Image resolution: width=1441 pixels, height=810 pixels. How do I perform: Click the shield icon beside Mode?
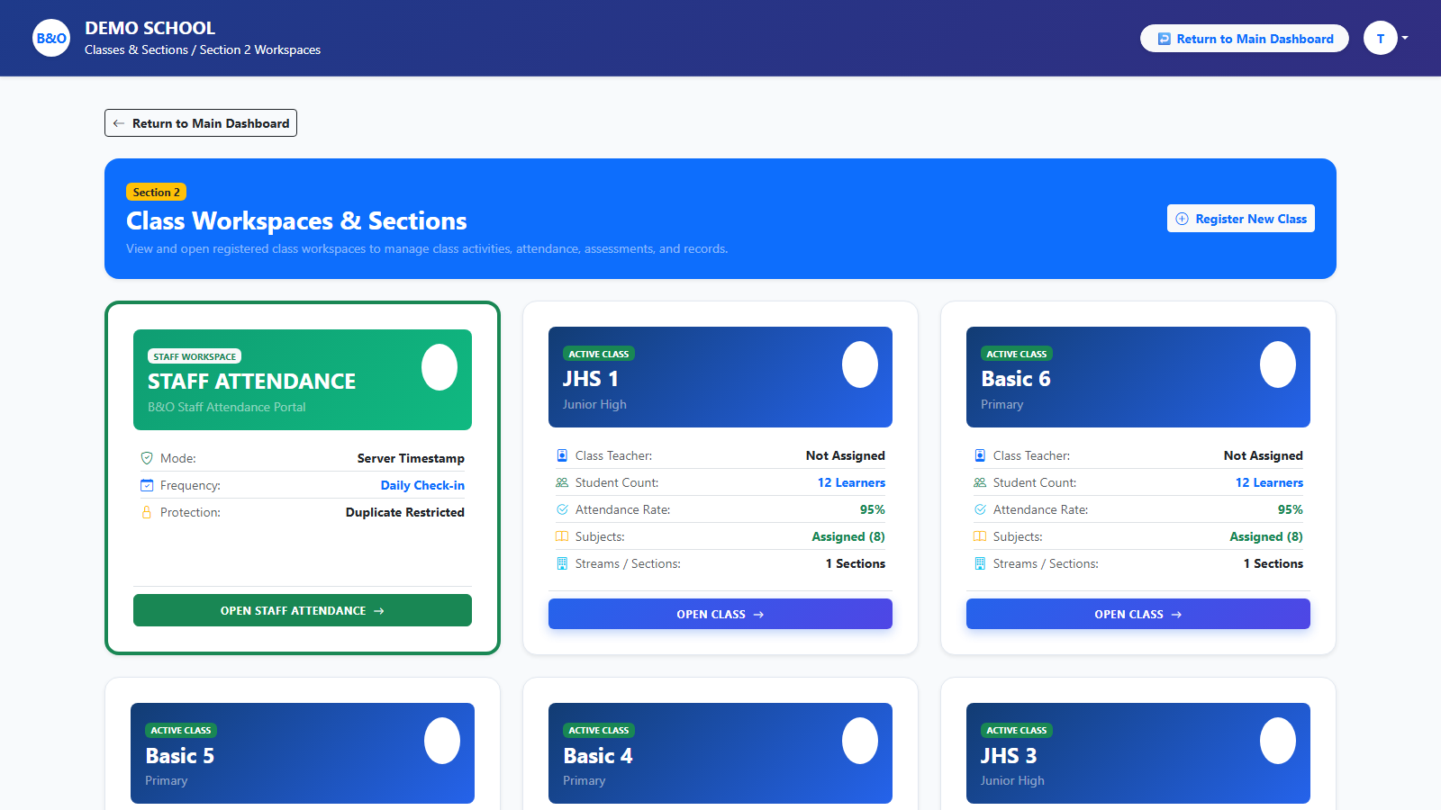(x=147, y=458)
